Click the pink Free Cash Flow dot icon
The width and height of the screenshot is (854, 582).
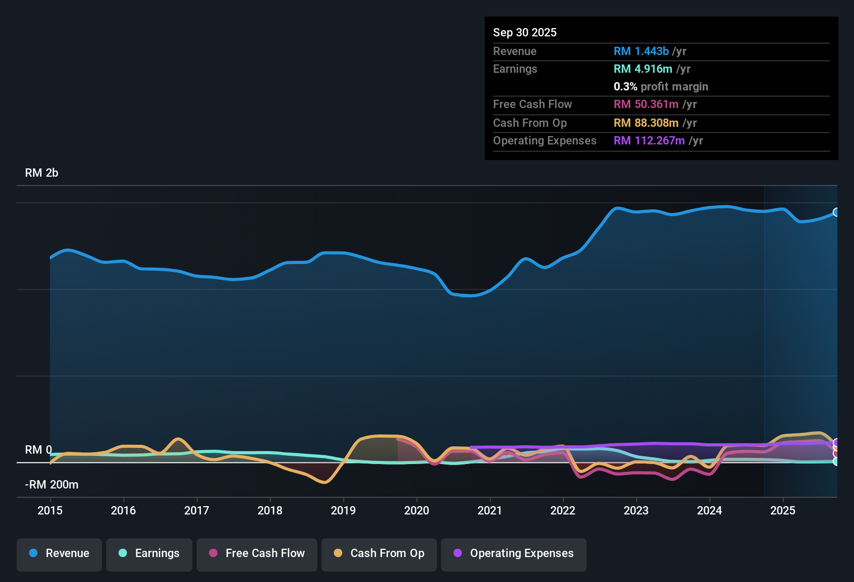[x=212, y=553]
